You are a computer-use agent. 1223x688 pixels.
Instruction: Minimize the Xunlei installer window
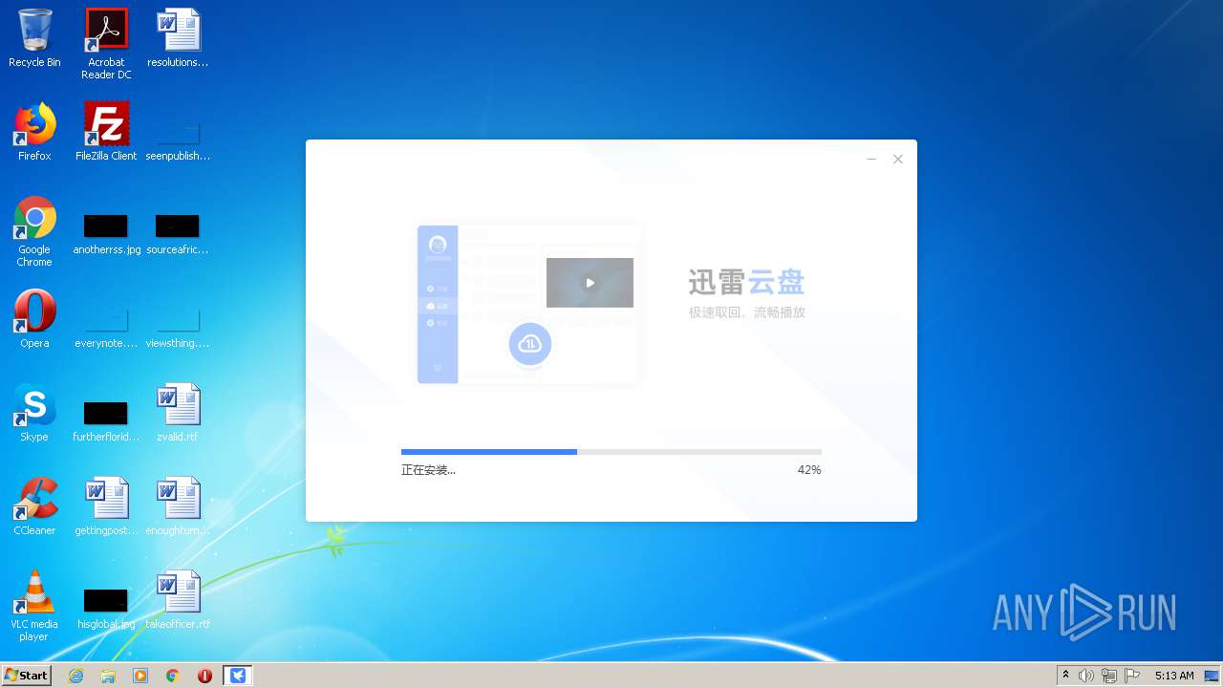871,159
